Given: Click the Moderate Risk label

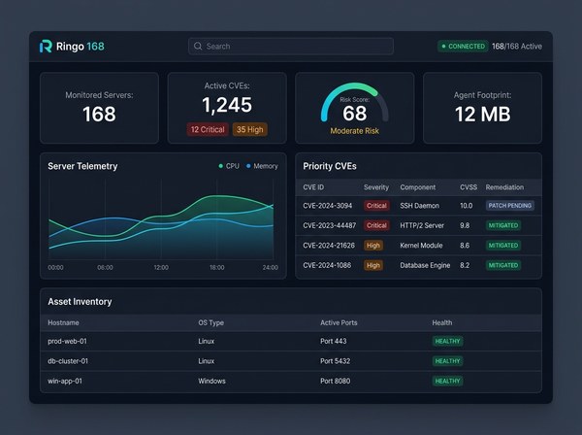Looking at the screenshot, I should pyautogui.click(x=354, y=131).
